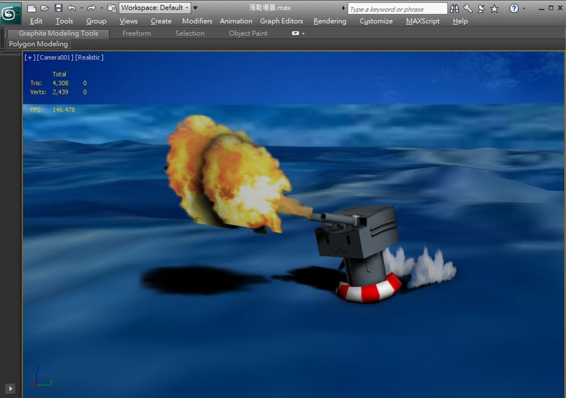The height and width of the screenshot is (398, 566).
Task: Open the Workspace: Default dropdown
Action: click(x=155, y=8)
